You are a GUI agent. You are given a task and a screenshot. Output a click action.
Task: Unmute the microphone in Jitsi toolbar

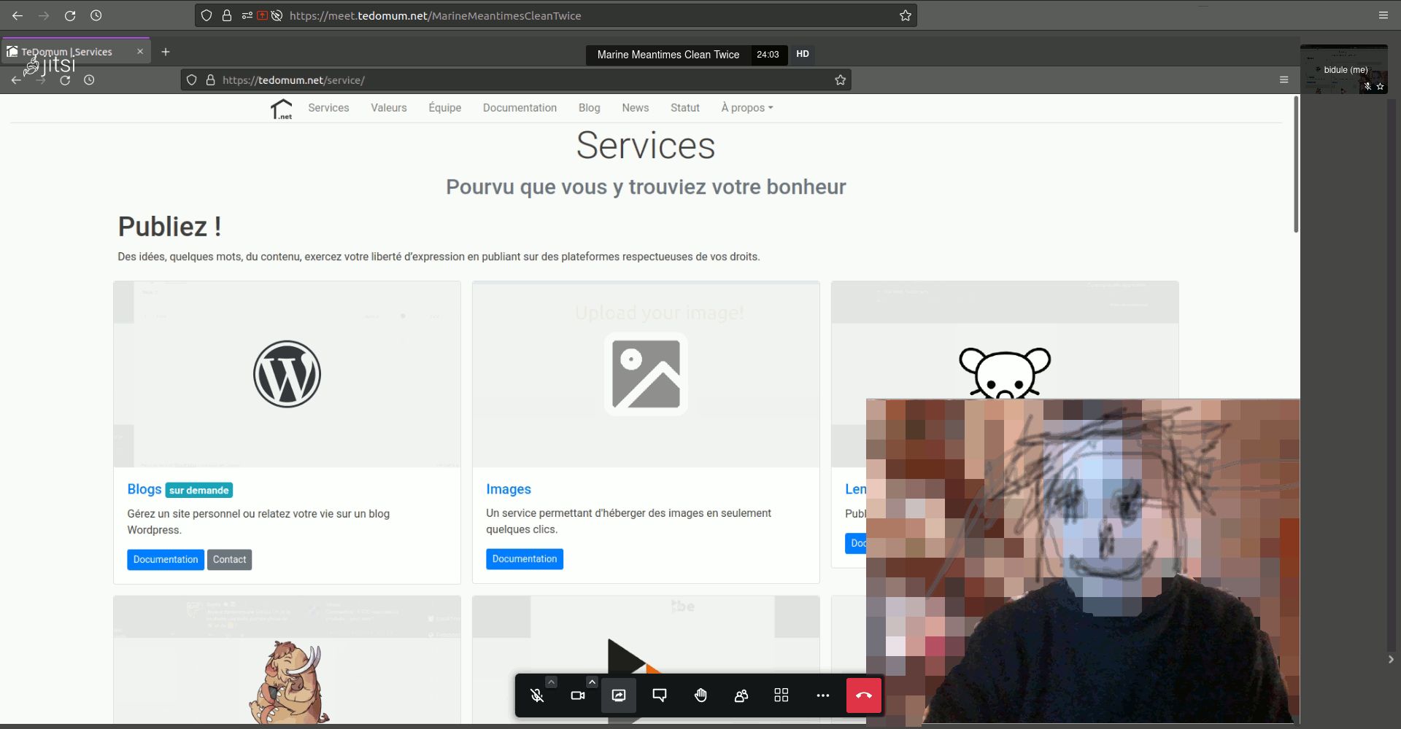(x=537, y=695)
